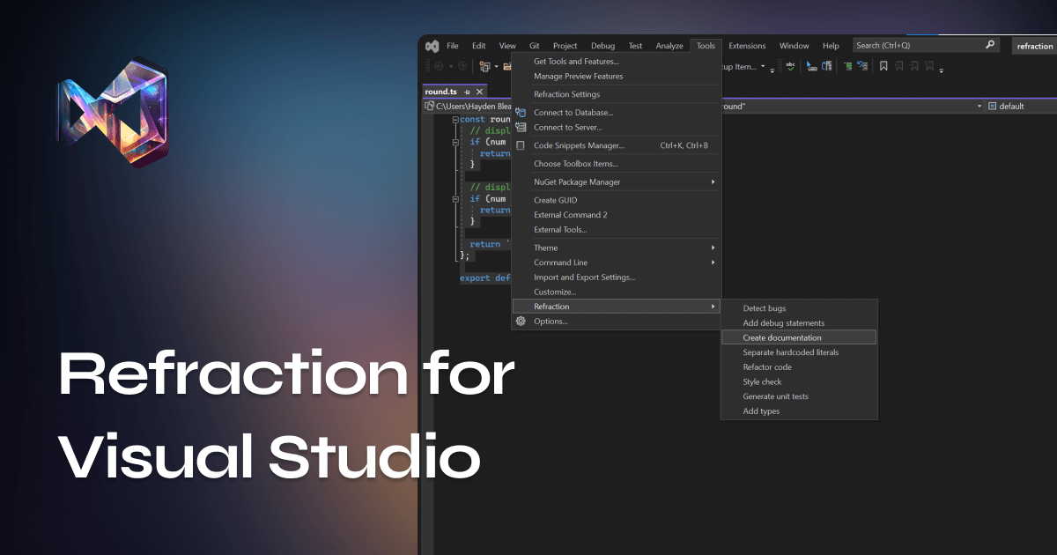The height and width of the screenshot is (555, 1057).
Task: Click the Options gear icon at the menu bottom
Action: click(520, 321)
